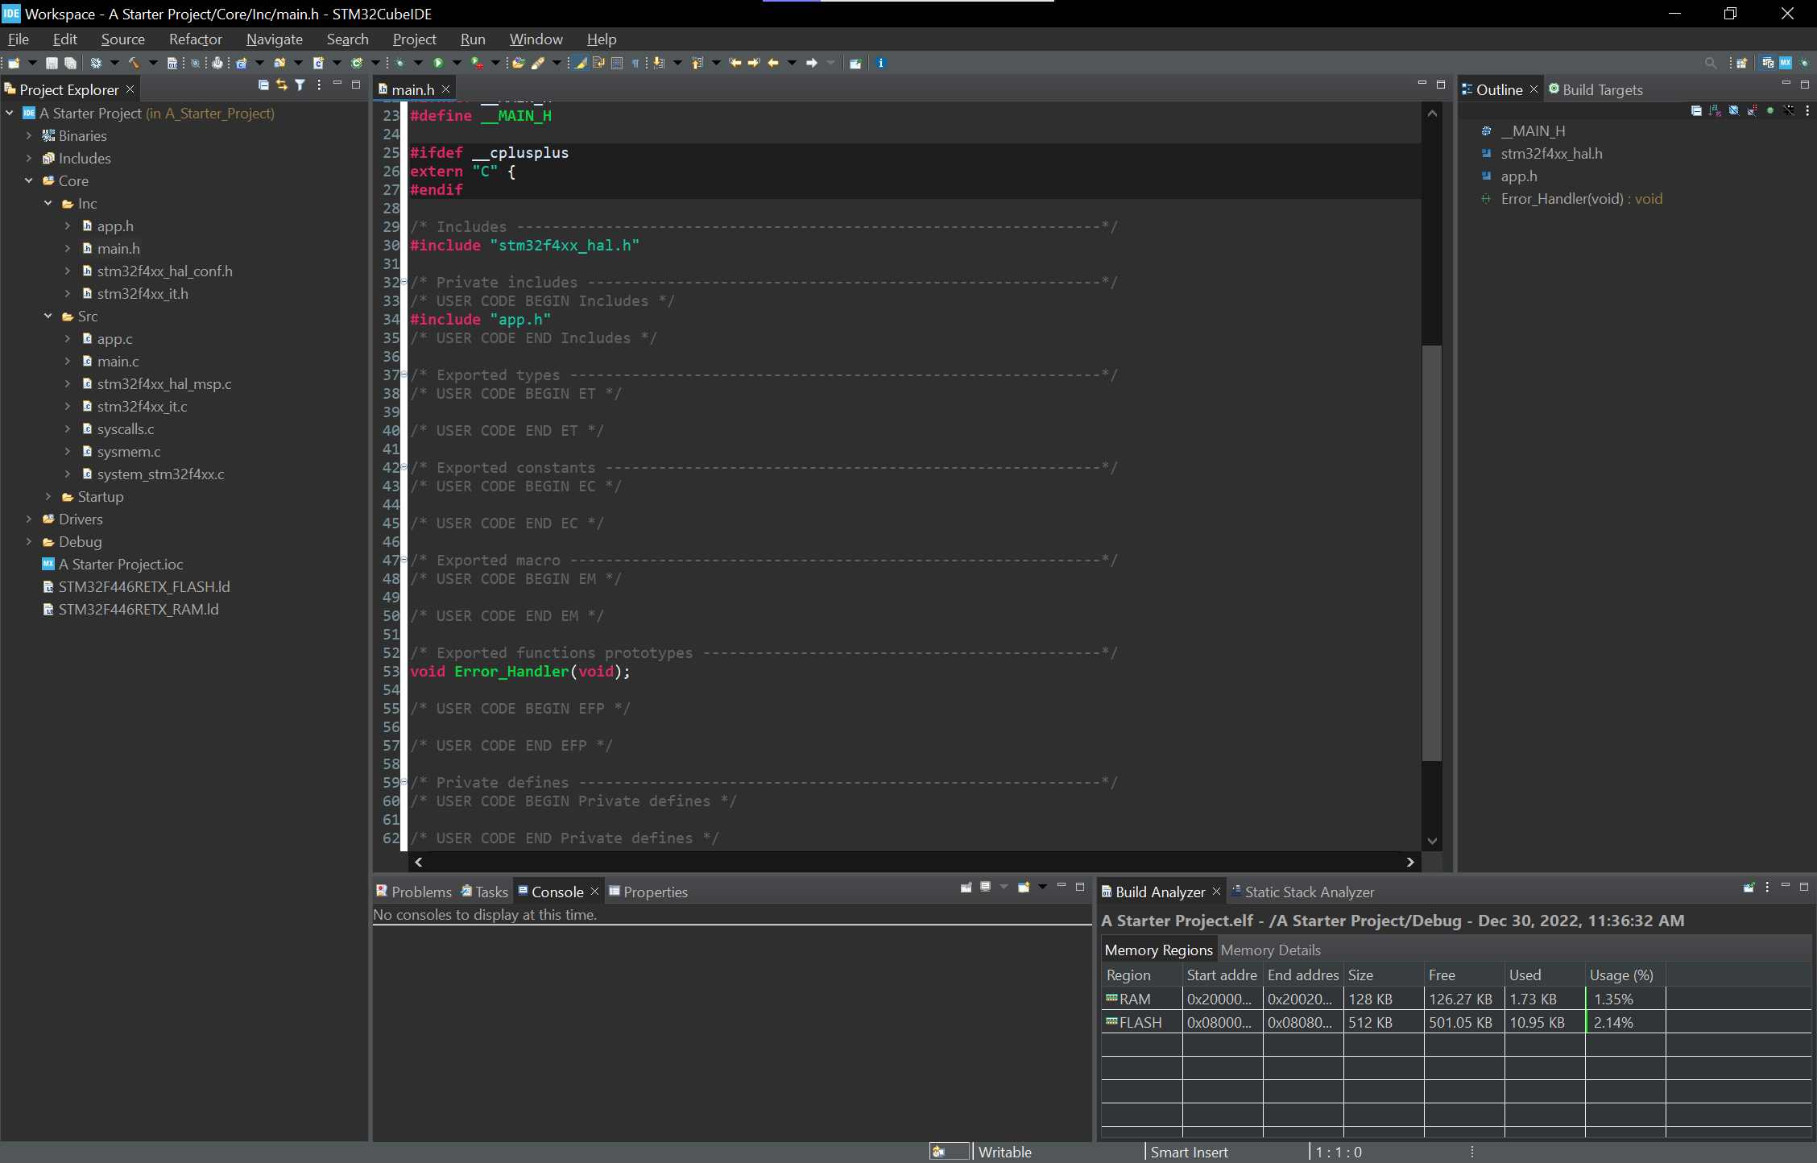Open the Device Configuration MX perspective icon
Image resolution: width=1817 pixels, height=1163 pixels.
click(x=1786, y=63)
